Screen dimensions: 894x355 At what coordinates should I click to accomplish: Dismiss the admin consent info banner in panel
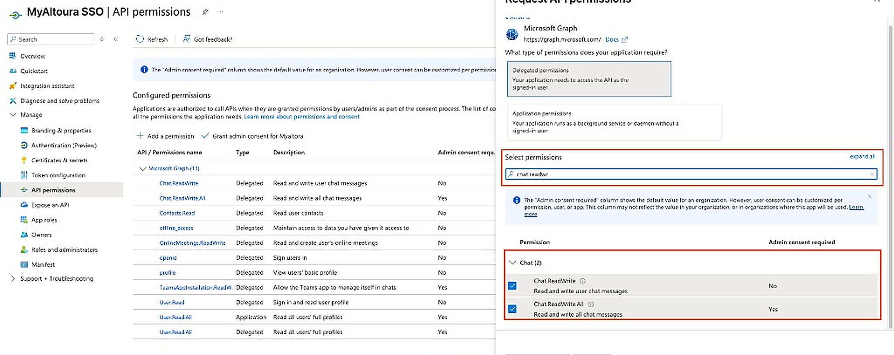(x=870, y=197)
